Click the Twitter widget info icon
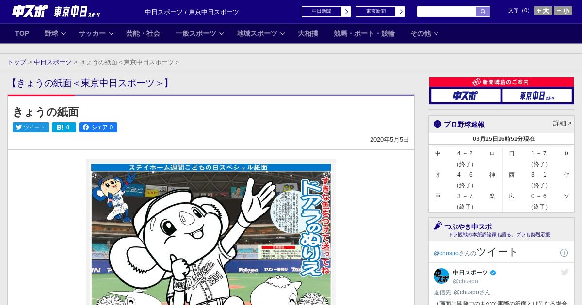This screenshot has height=305, width=582. [x=564, y=253]
